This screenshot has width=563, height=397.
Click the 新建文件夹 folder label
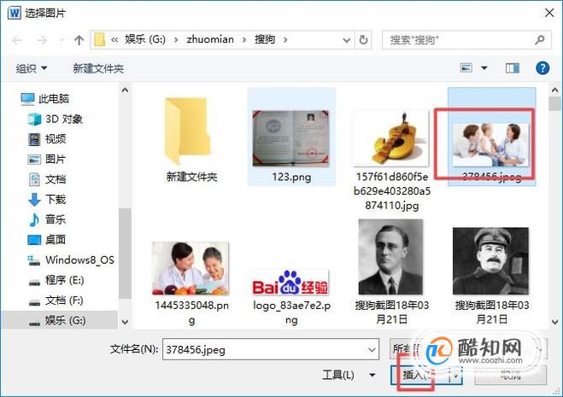click(x=191, y=177)
